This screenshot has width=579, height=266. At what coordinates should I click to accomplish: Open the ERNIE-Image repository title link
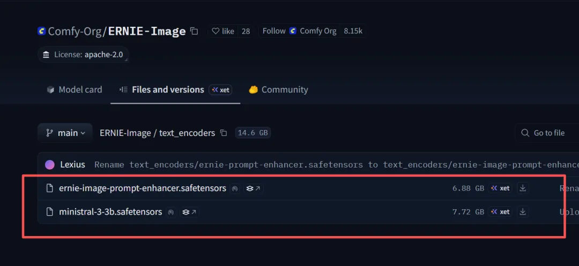pyautogui.click(x=146, y=32)
